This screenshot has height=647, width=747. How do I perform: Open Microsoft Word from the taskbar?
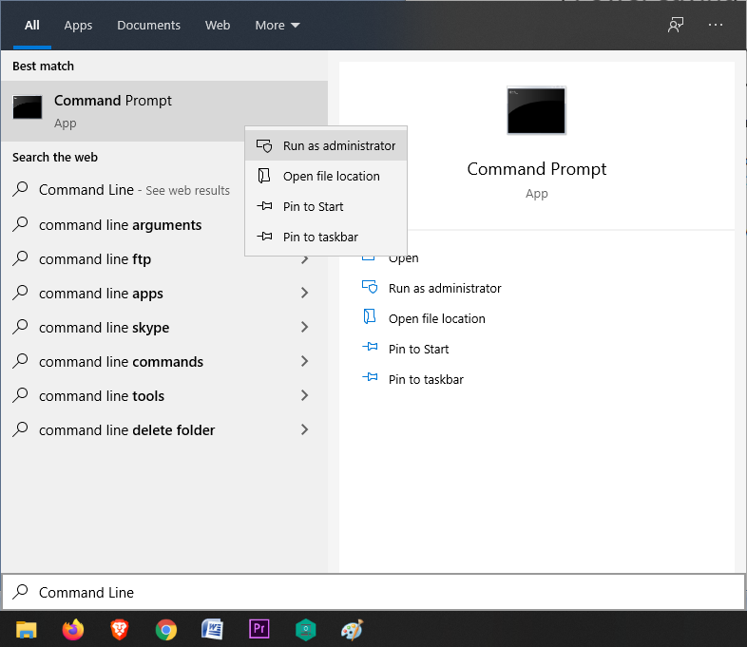213,629
